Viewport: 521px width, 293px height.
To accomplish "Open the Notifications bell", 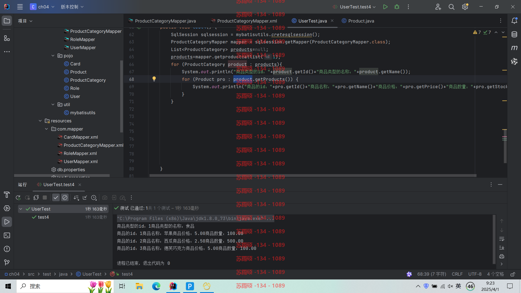I will 514,21.
